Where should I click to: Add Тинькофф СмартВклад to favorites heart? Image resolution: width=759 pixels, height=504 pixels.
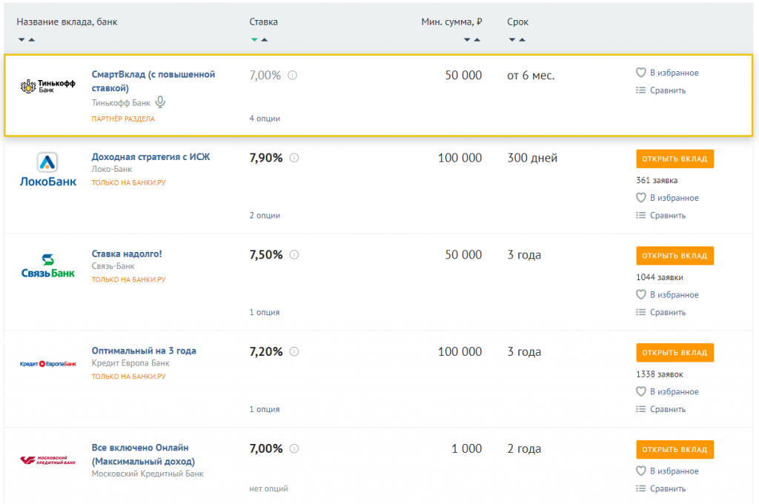(x=640, y=73)
